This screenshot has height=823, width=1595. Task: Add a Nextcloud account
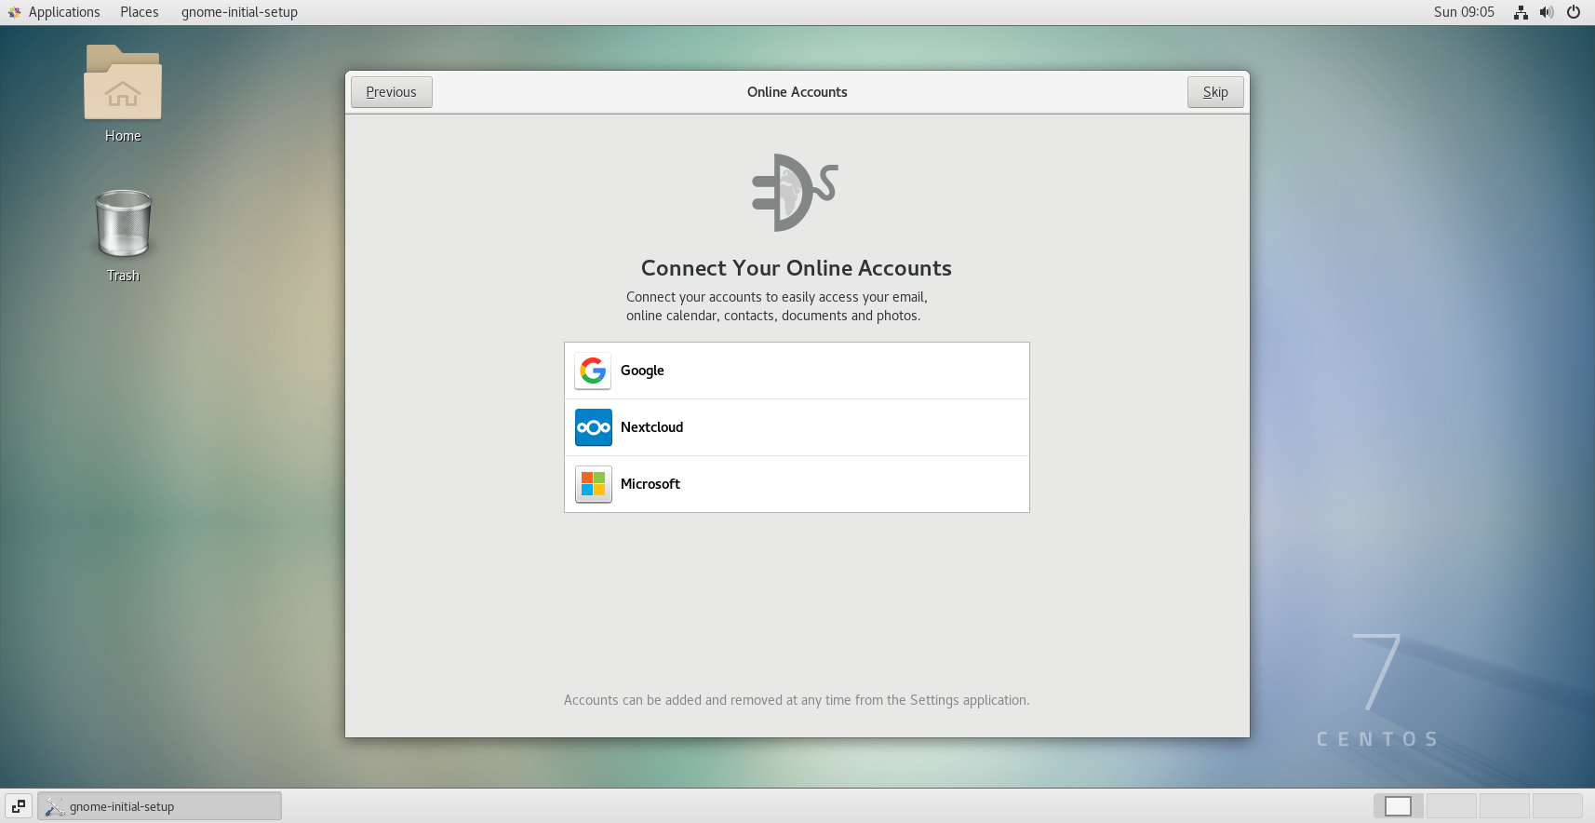[797, 427]
